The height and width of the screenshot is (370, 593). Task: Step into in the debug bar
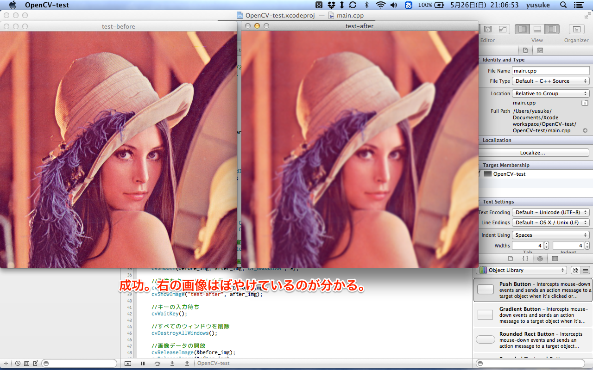click(172, 364)
